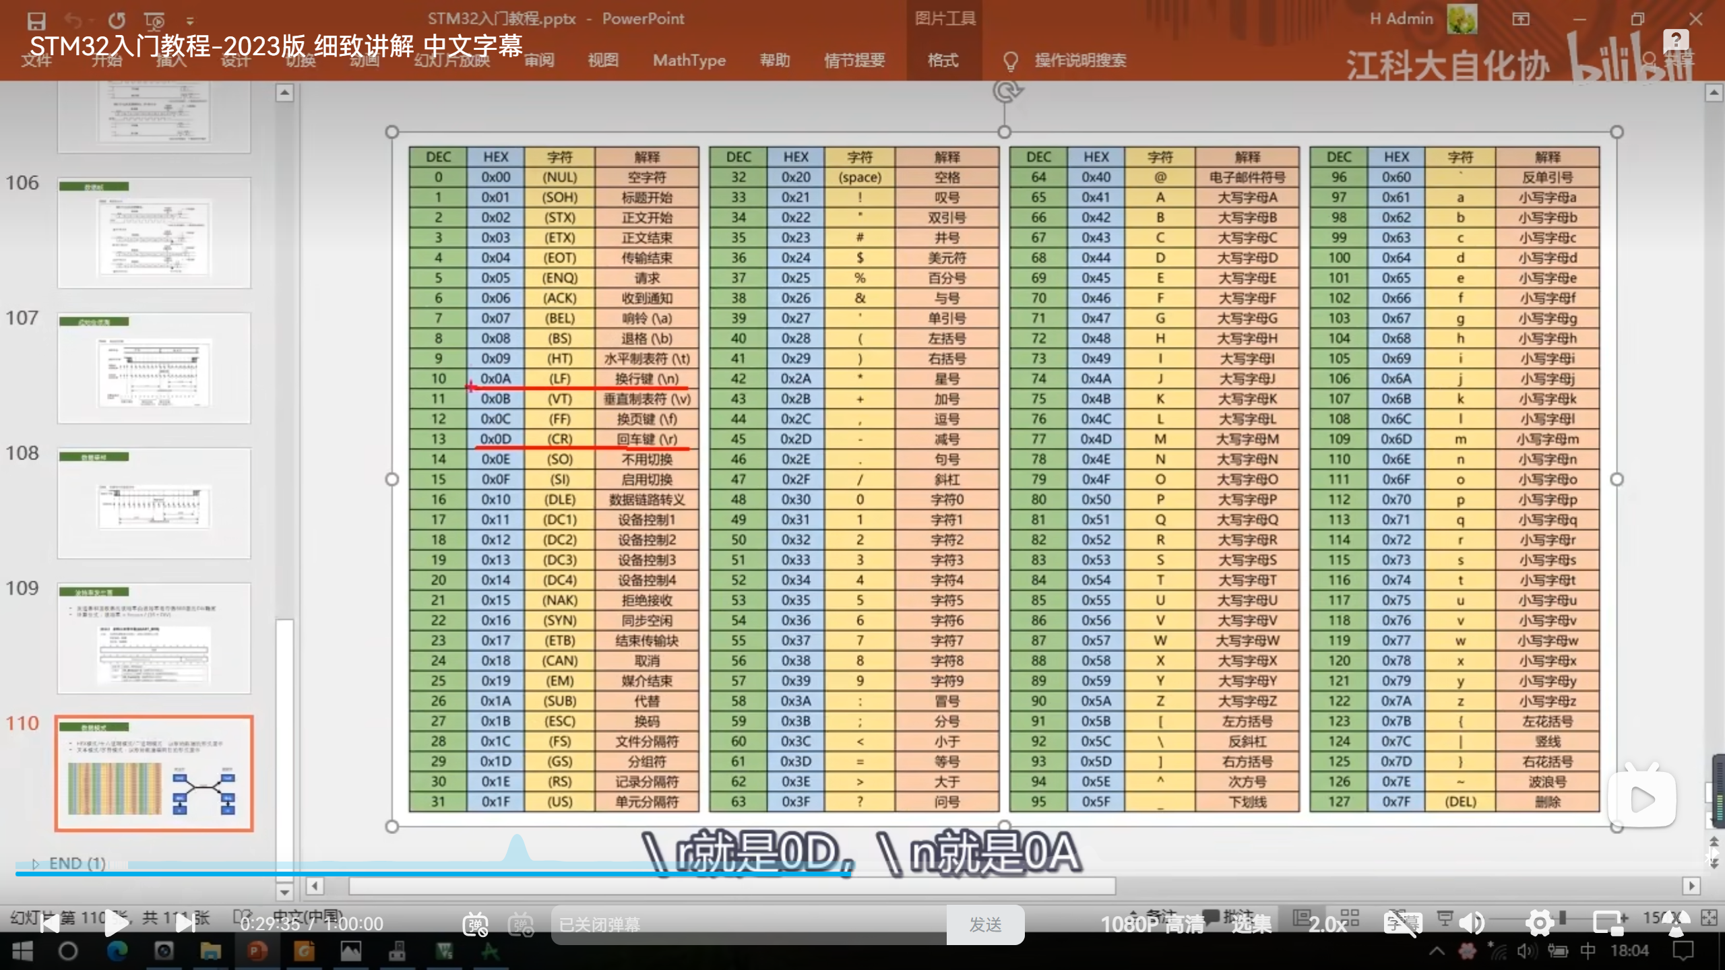Click the danmaku text input field

[748, 924]
